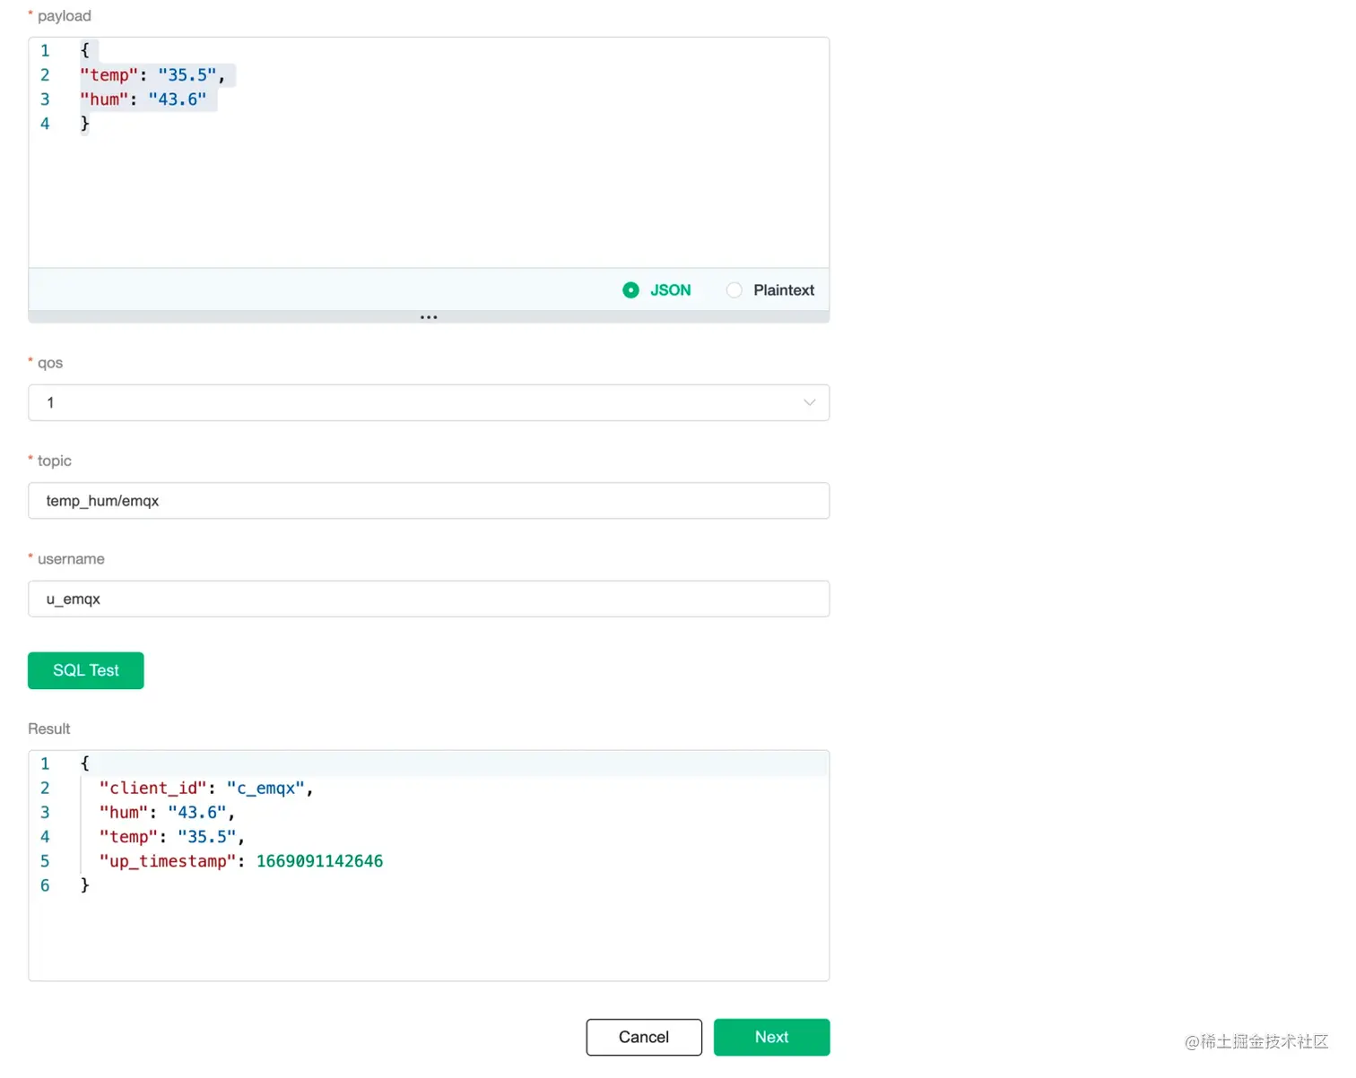Click the "temp": "35.5" line in Result
This screenshot has width=1356, height=1078.
(x=171, y=837)
